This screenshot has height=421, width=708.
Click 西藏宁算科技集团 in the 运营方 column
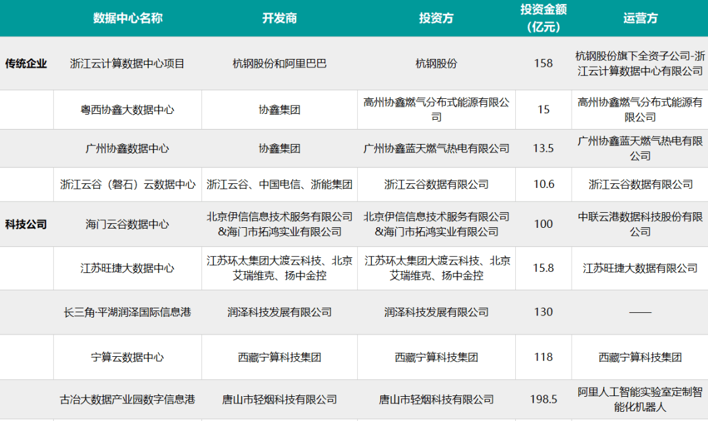(x=640, y=357)
